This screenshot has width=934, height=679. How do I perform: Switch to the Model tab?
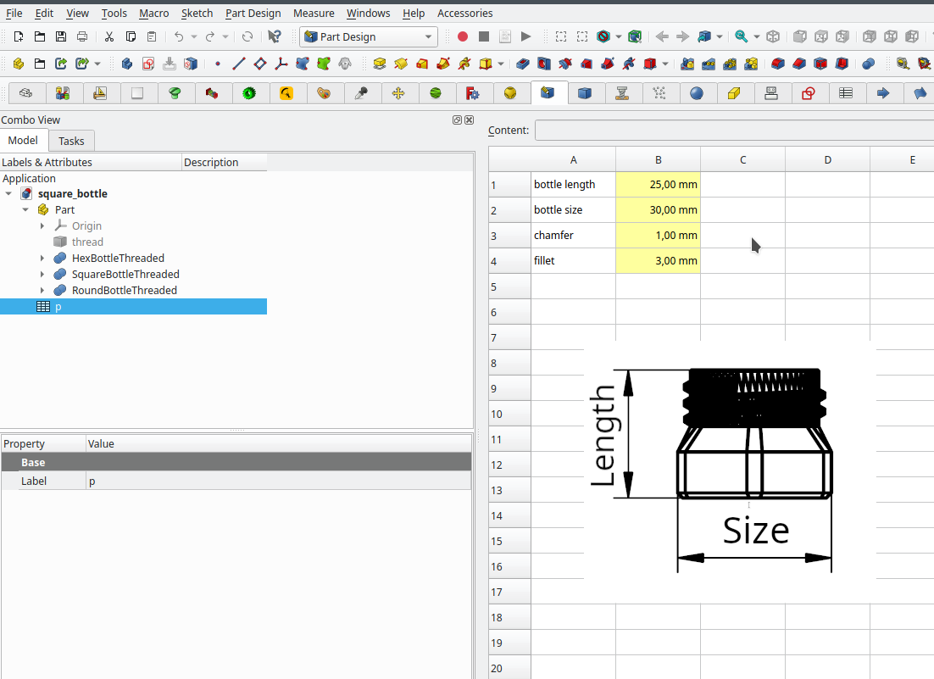[23, 141]
